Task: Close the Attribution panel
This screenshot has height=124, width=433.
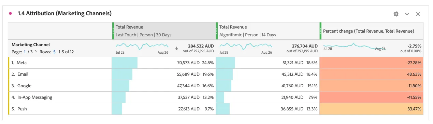Action: click(x=418, y=14)
